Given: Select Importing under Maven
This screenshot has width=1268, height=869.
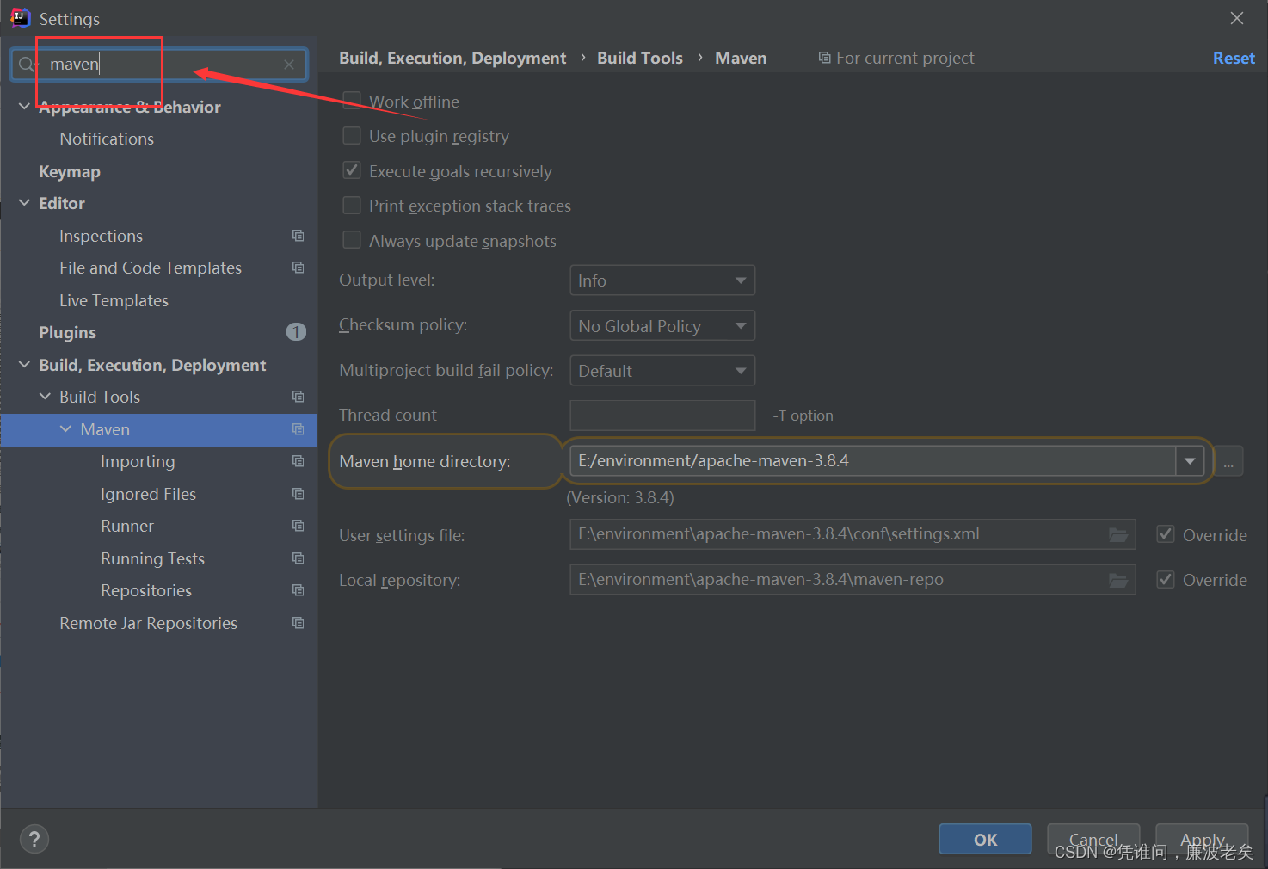Looking at the screenshot, I should (138, 461).
